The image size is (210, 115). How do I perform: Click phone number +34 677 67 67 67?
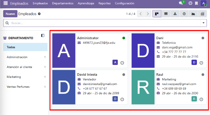(95, 88)
